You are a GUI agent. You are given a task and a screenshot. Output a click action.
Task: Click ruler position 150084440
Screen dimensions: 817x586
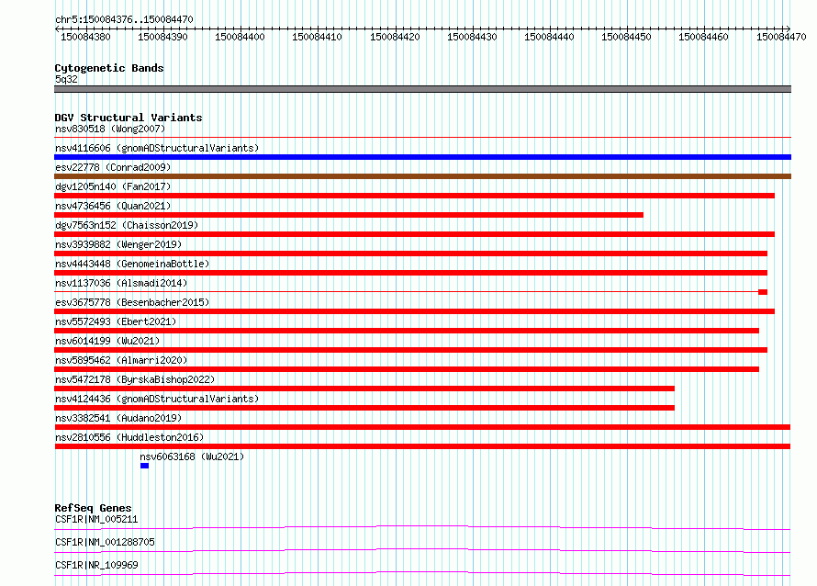tap(549, 37)
